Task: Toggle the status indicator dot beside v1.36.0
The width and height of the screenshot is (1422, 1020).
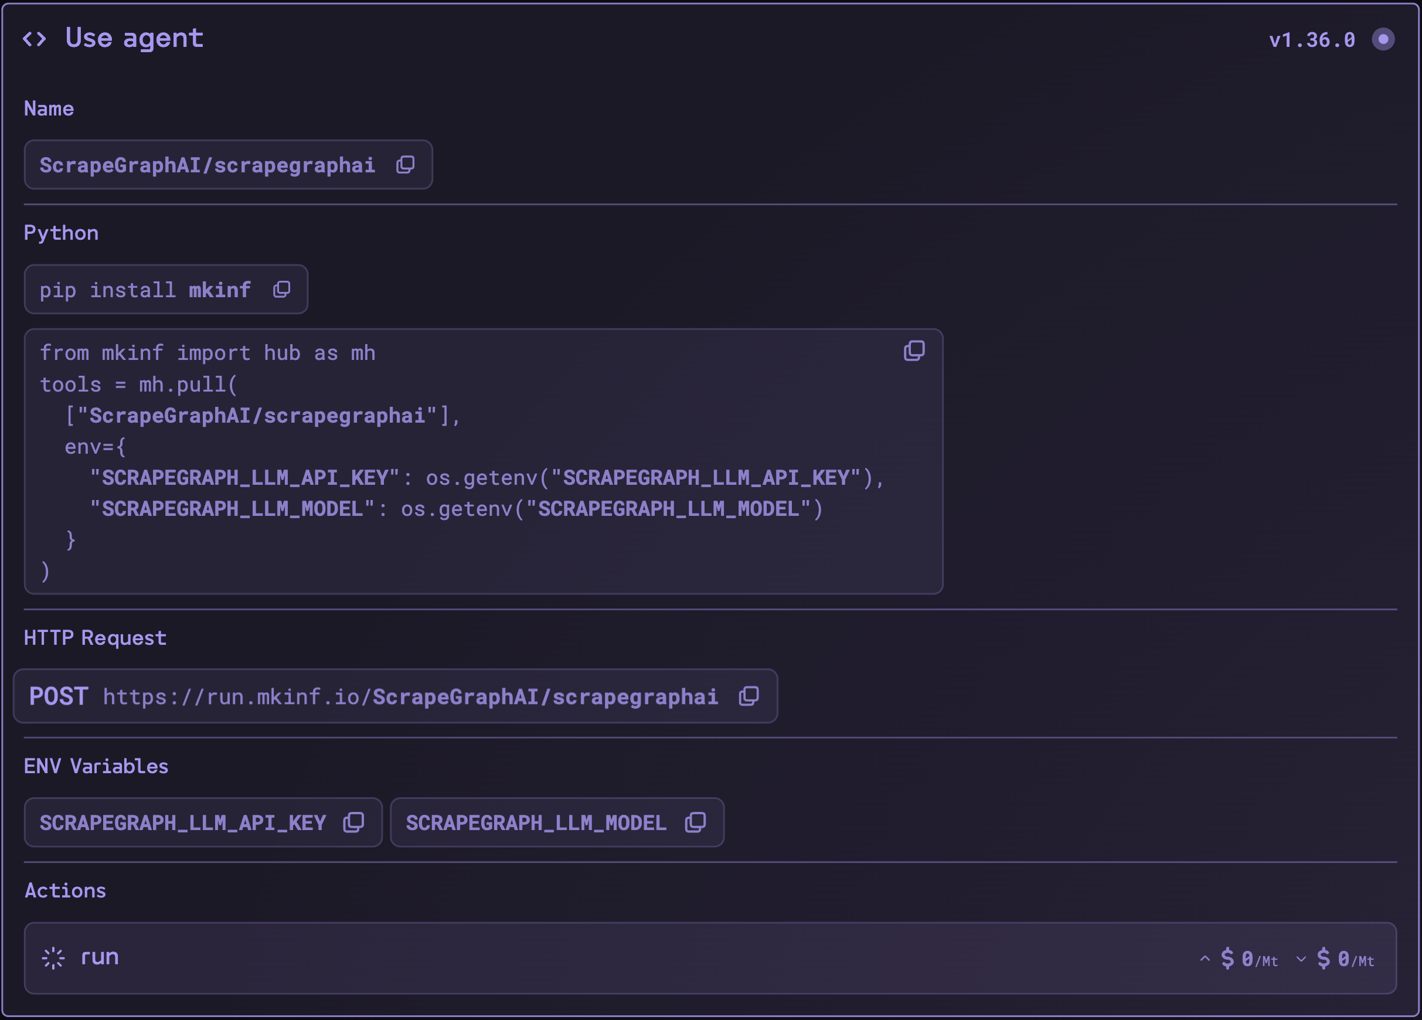Action: 1383,39
